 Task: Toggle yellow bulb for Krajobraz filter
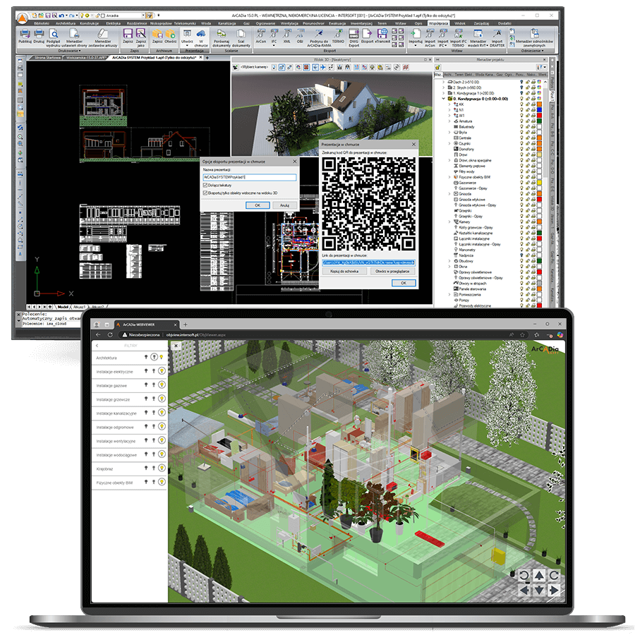[162, 468]
